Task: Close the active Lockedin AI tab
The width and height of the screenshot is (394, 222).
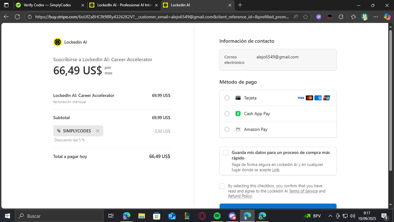Action: click(x=230, y=5)
